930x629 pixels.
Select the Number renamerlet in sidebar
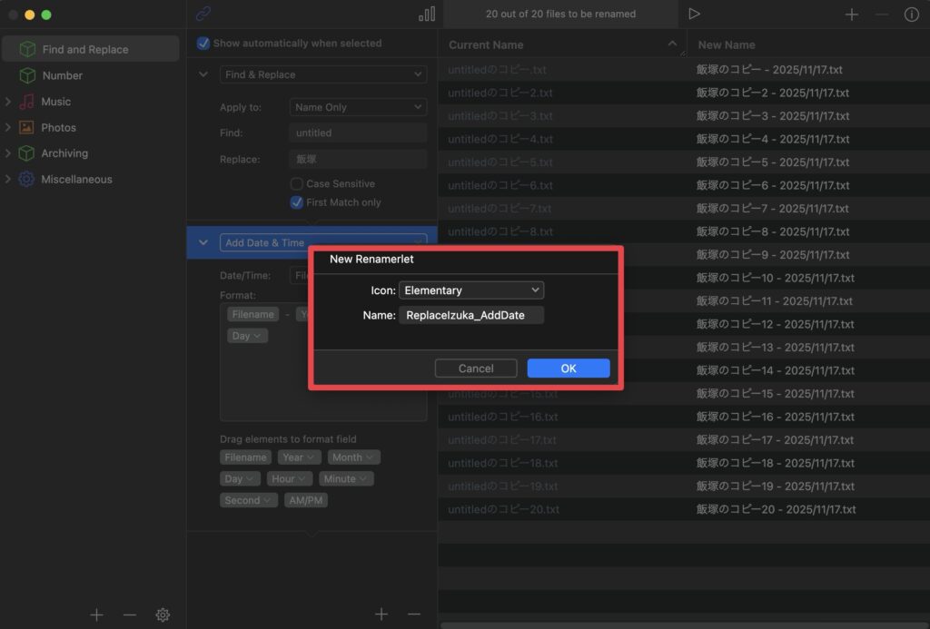[62, 75]
